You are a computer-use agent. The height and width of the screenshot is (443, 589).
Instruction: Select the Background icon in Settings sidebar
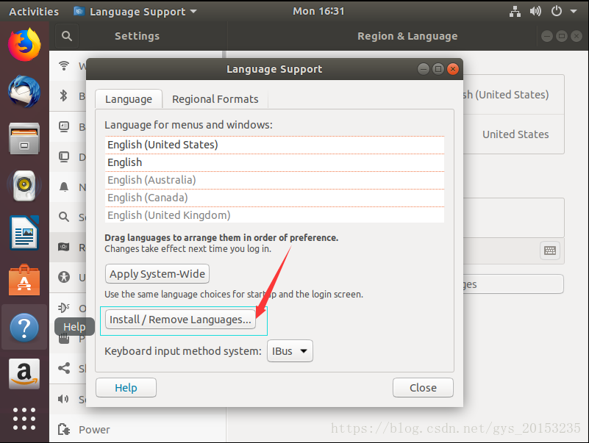[64, 126]
